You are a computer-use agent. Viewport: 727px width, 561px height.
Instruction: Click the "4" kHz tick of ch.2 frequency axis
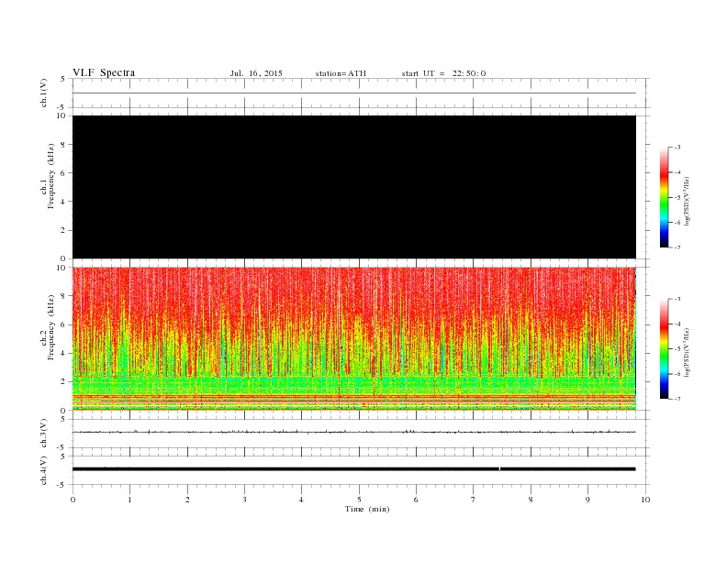coord(63,353)
